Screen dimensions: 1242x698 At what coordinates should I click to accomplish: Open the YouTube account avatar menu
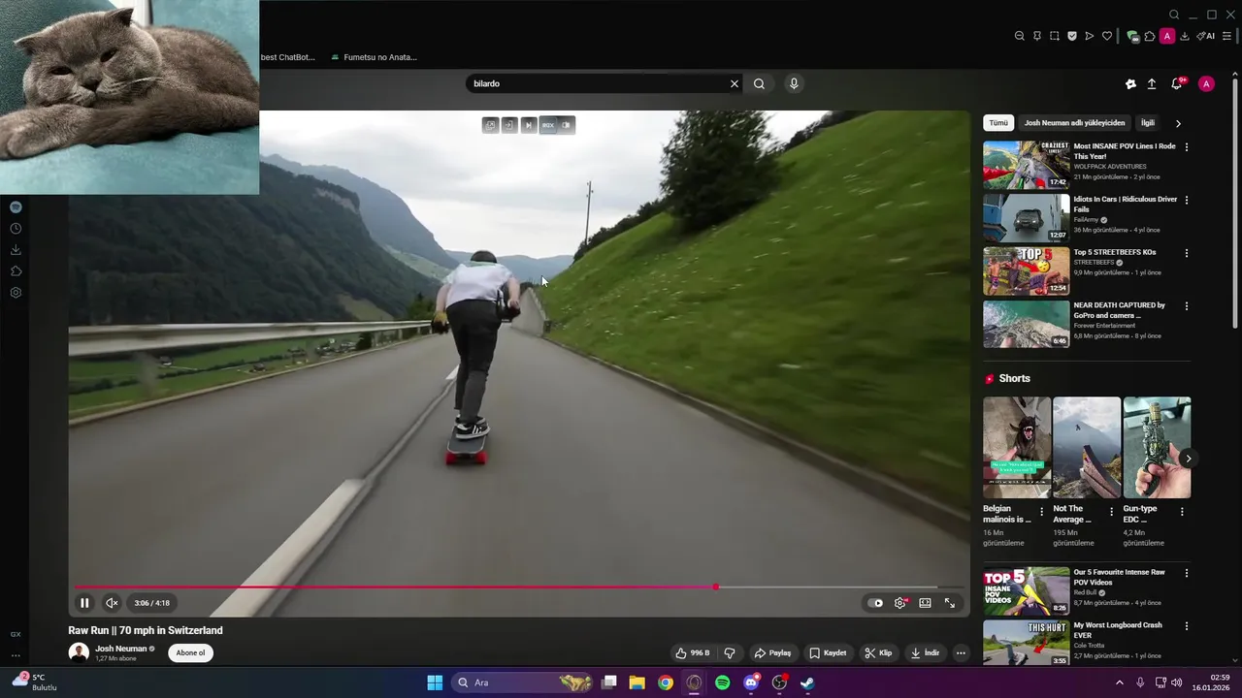1206,84
